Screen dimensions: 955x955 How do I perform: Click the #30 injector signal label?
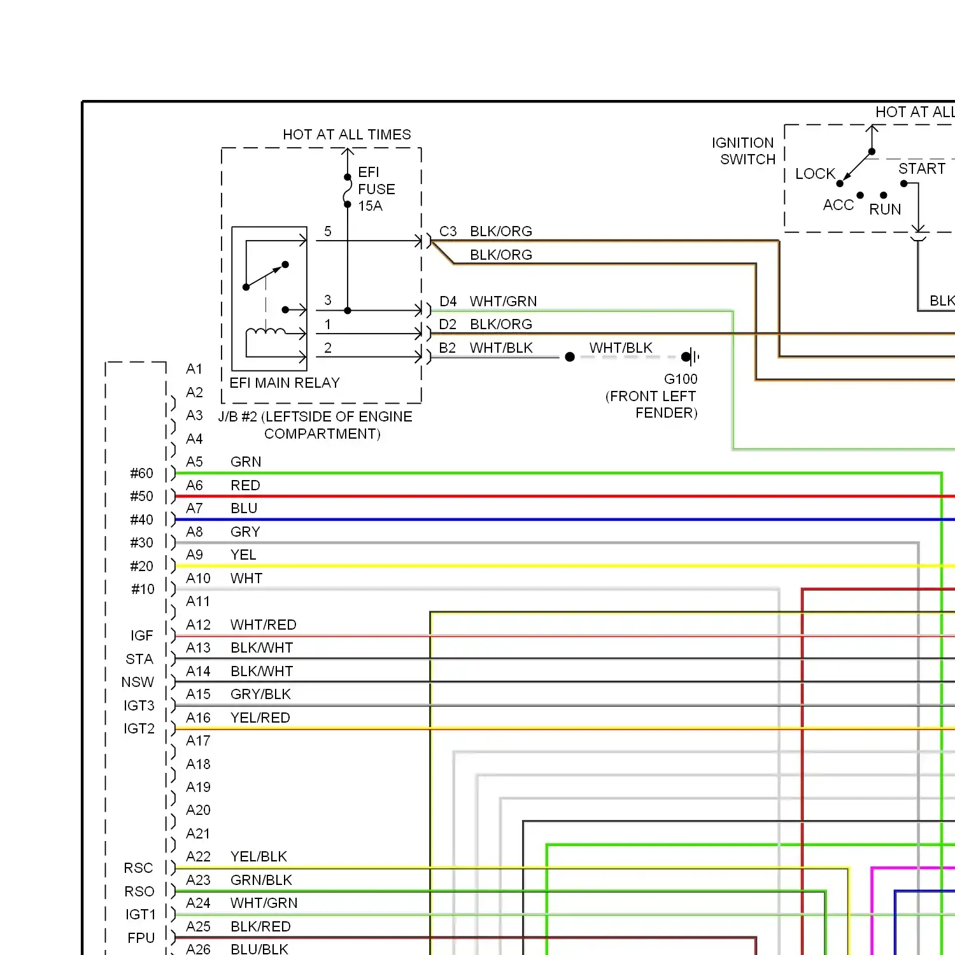pyautogui.click(x=141, y=542)
